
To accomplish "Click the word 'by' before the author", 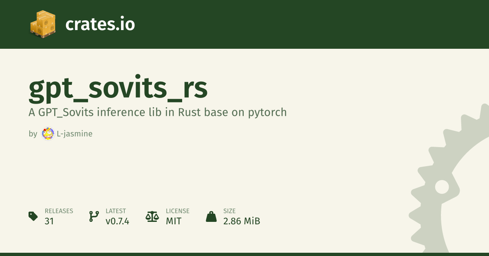I will click(33, 134).
